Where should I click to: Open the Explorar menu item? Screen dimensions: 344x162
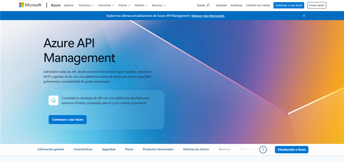coord(69,5)
